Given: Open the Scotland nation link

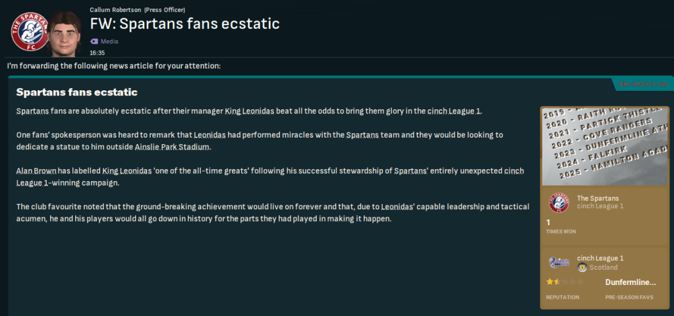Looking at the screenshot, I should 603,268.
